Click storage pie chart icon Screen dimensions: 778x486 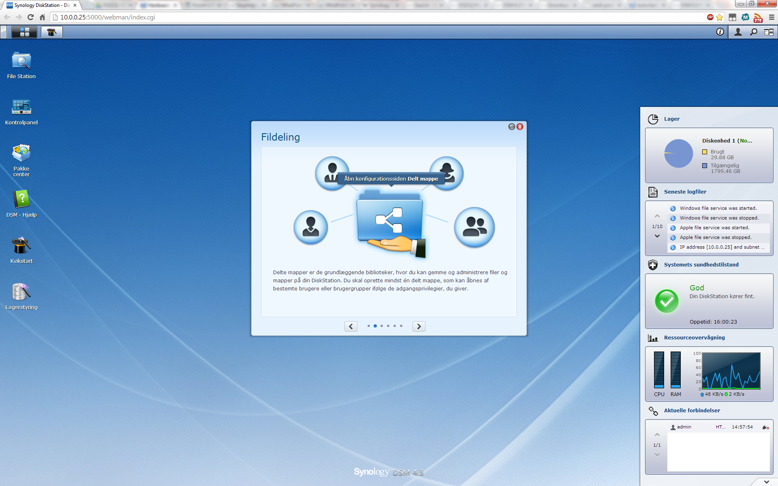653,119
